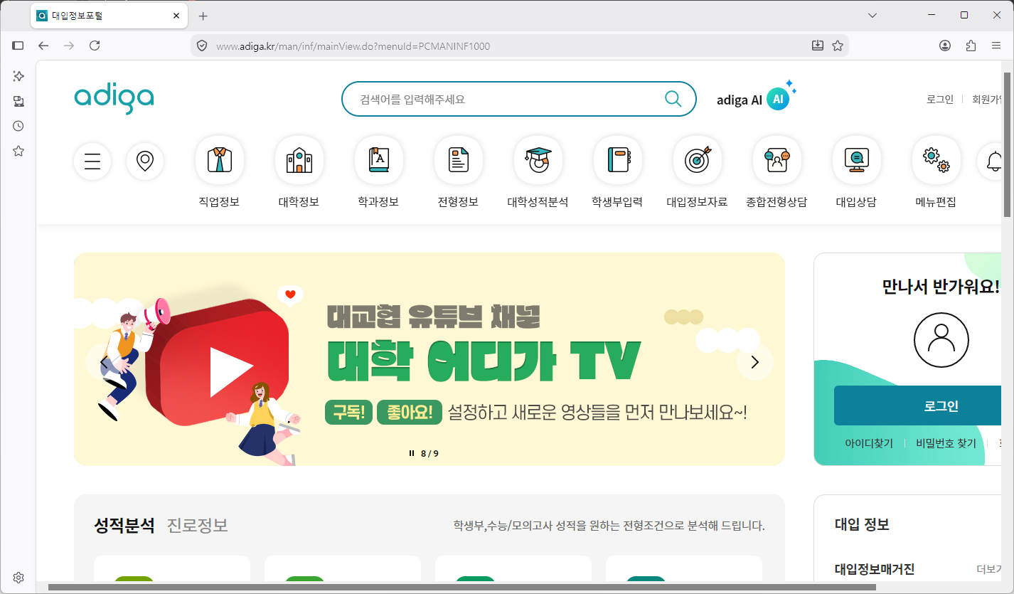Click browser reload button
Image resolution: width=1014 pixels, height=594 pixels.
95,46
